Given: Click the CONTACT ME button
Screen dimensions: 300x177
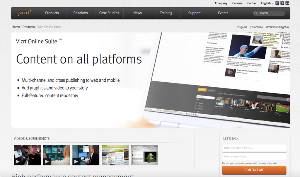Looking at the screenshot, I should click(254, 170).
